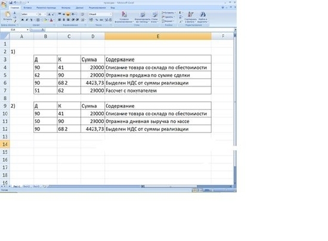Open the quick access toolbar customize arrow

click(28, 3)
